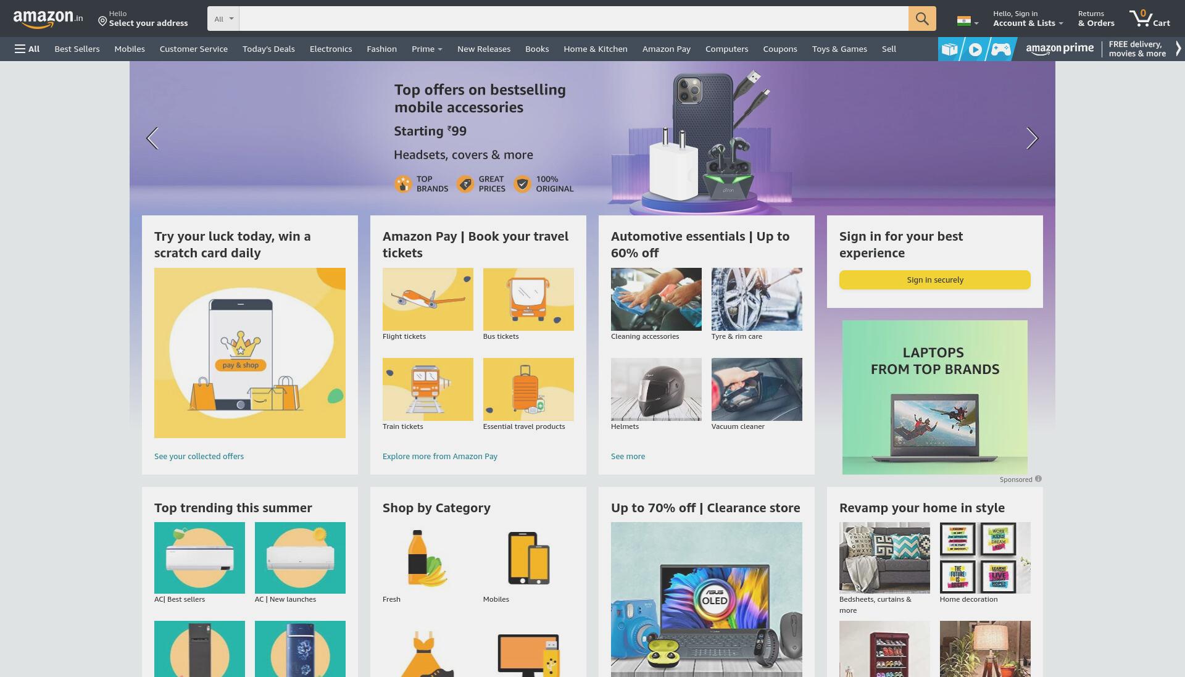Click the Sponsored info icon
This screenshot has width=1185, height=677.
click(1038, 479)
